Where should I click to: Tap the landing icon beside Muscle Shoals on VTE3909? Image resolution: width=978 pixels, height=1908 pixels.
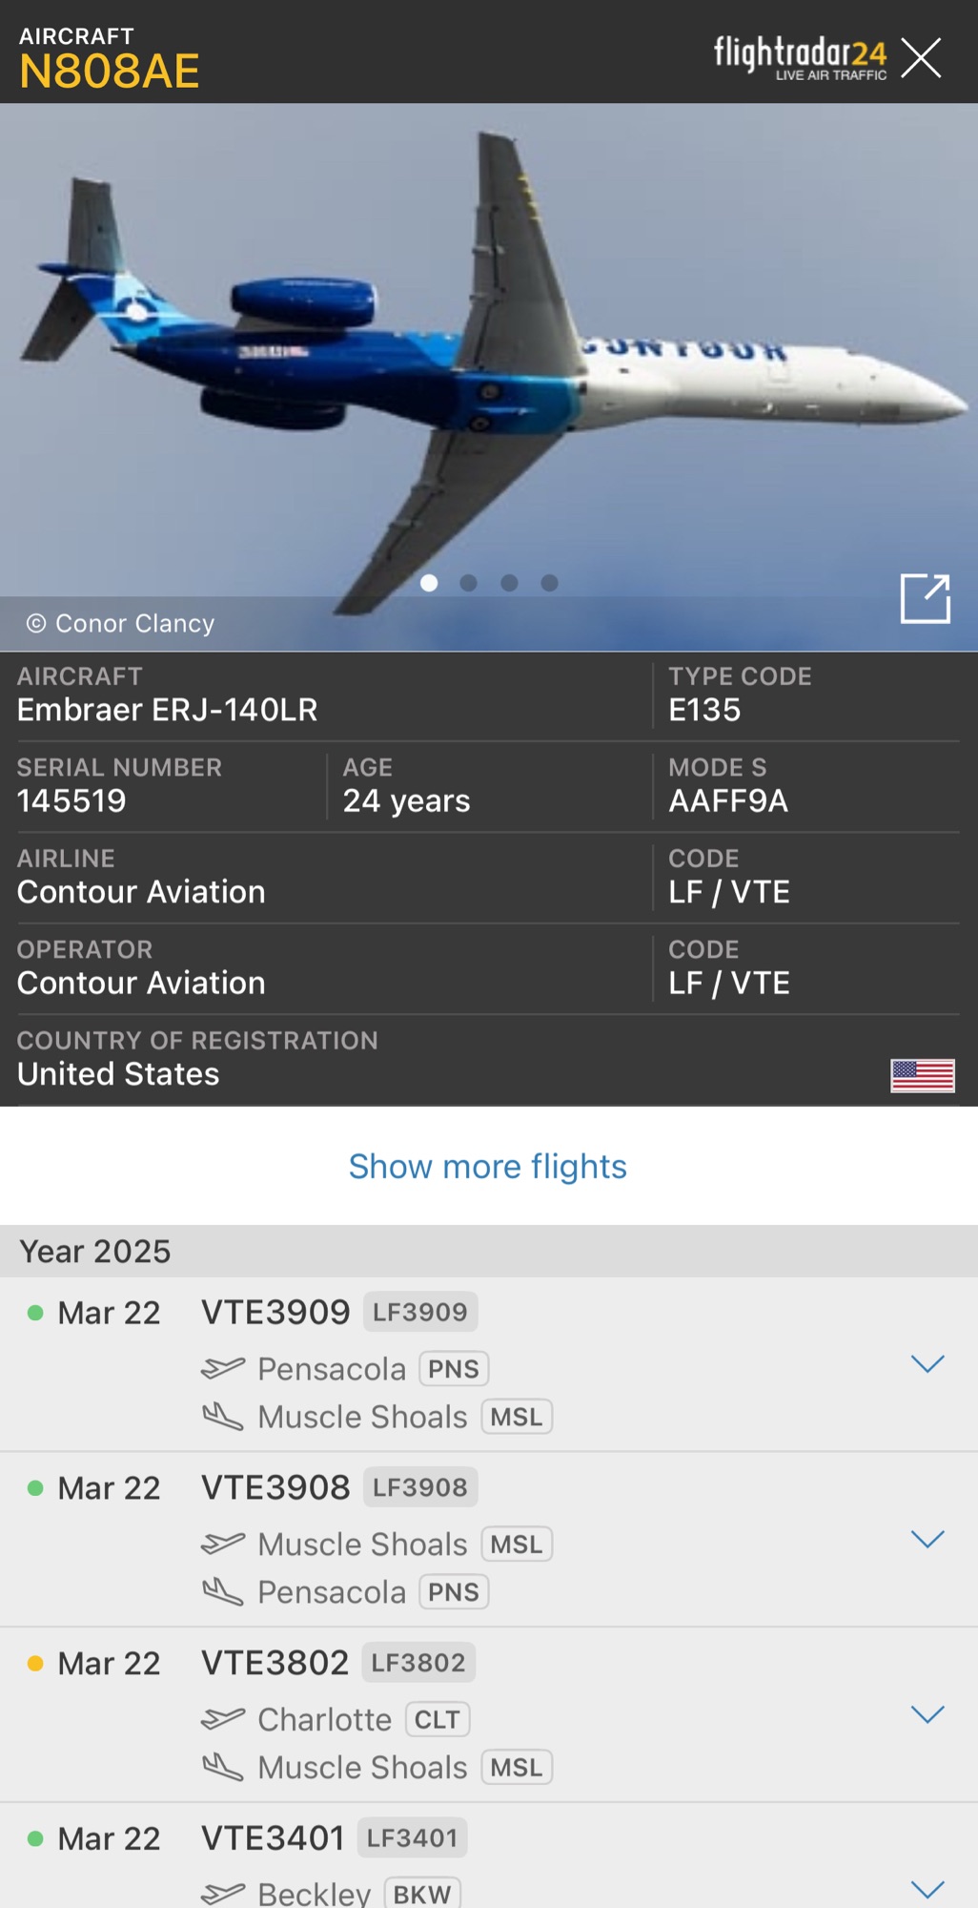223,1417
